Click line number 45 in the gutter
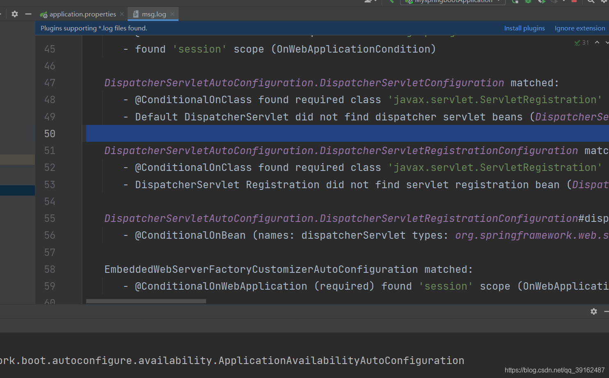 (x=50, y=49)
